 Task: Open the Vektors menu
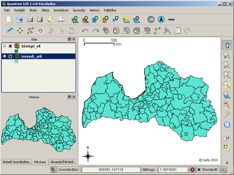(x=94, y=10)
